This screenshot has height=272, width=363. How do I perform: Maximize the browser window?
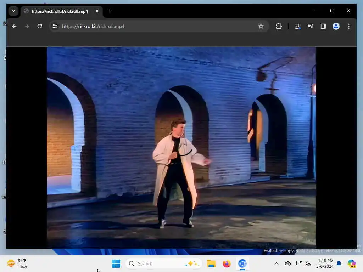[x=332, y=11]
